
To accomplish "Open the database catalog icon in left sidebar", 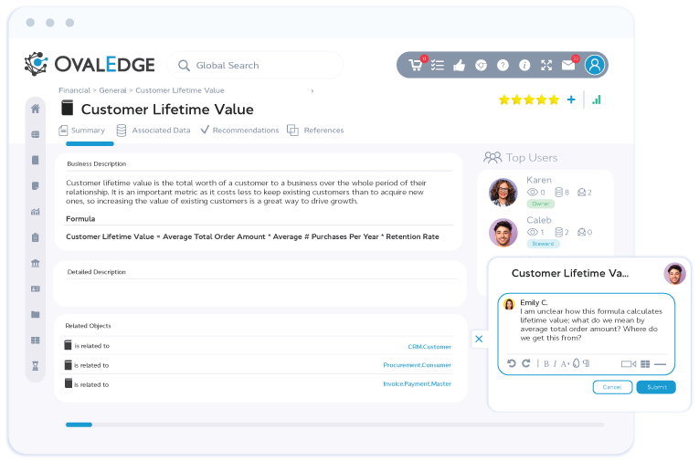I will pyautogui.click(x=36, y=134).
